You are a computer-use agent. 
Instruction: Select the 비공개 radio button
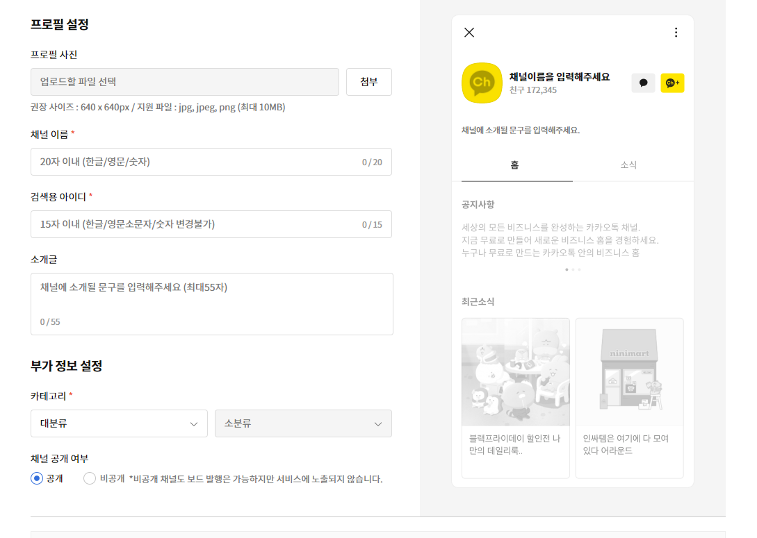[x=89, y=478]
